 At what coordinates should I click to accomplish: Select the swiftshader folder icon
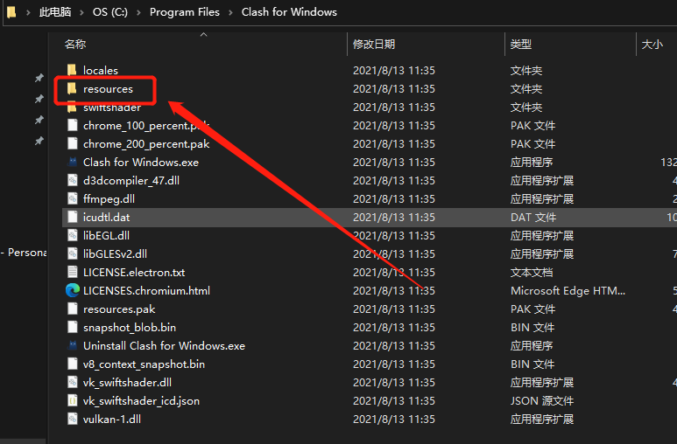[x=73, y=107]
